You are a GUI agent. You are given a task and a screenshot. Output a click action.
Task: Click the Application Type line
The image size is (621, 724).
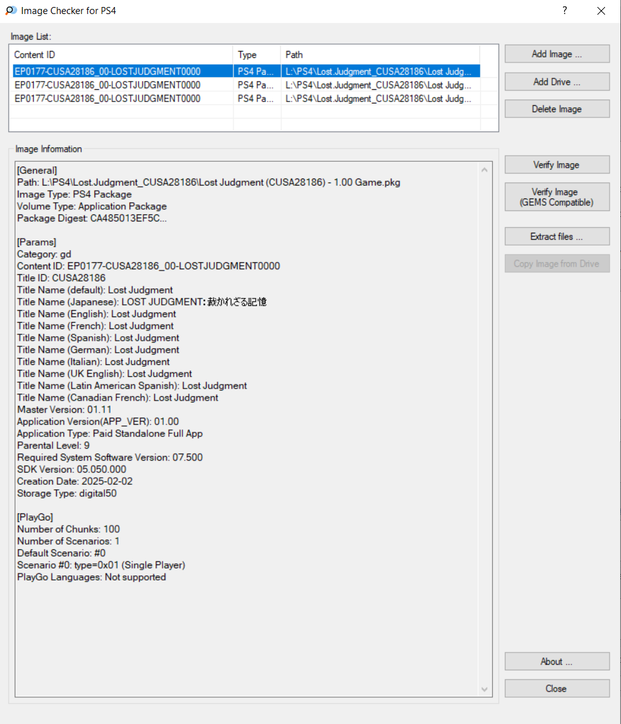(110, 434)
